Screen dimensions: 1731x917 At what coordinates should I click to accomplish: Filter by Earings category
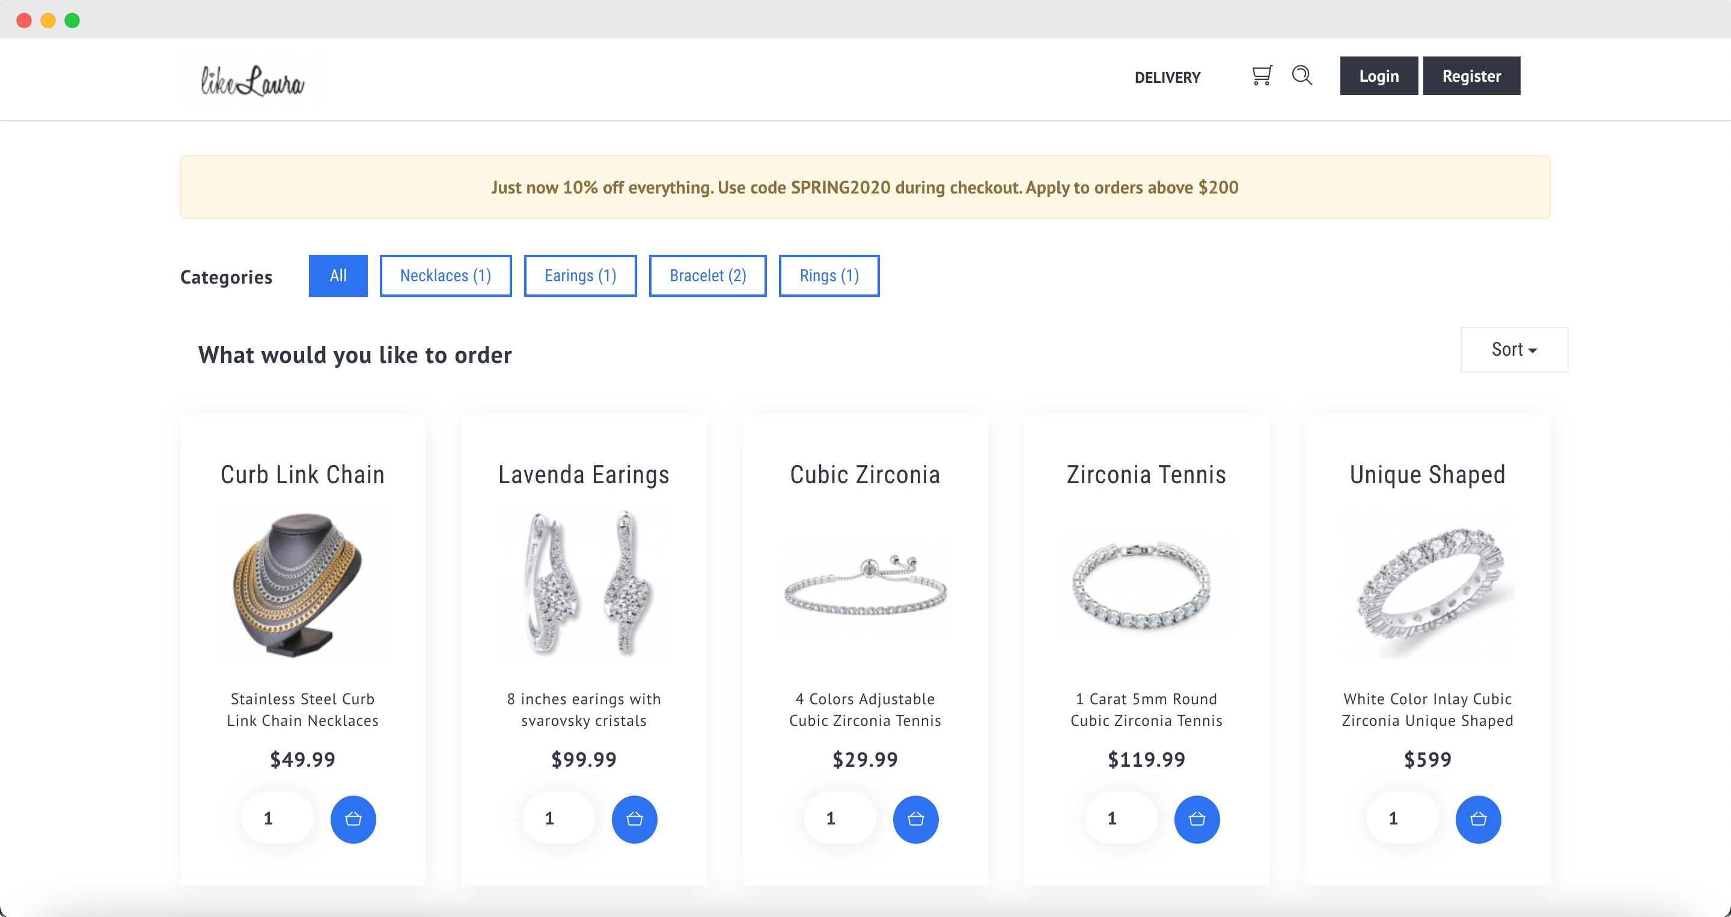[x=580, y=275]
